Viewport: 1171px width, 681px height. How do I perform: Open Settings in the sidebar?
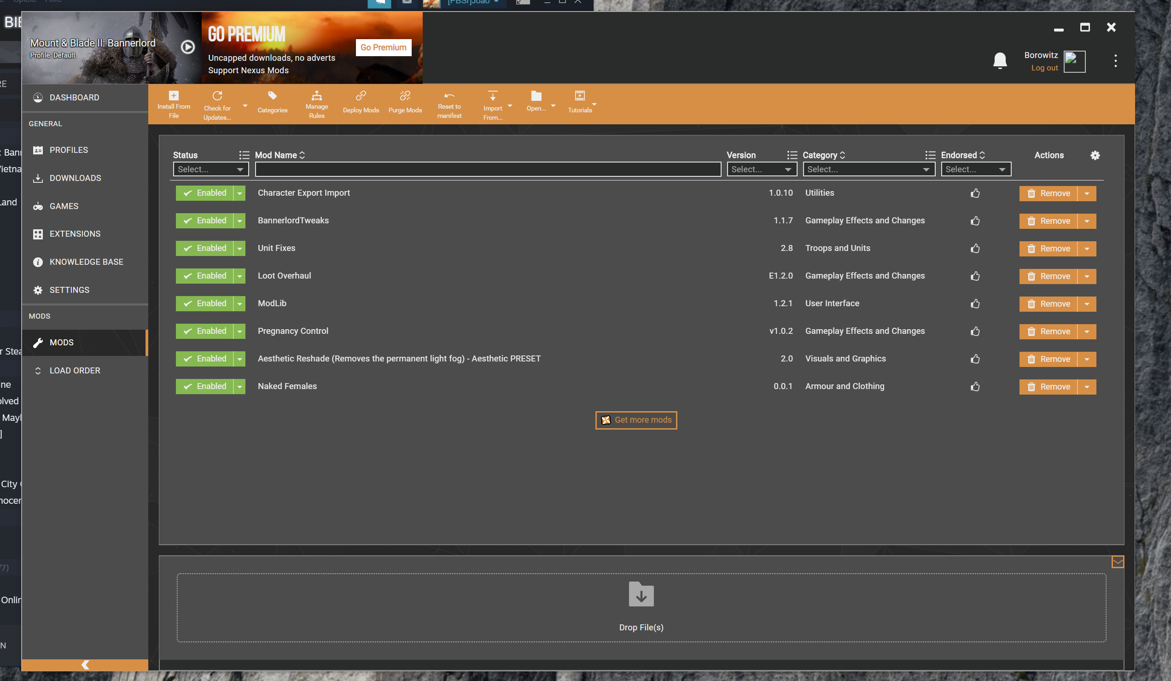click(x=85, y=290)
